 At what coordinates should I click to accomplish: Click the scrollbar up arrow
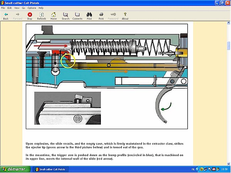pos(228,23)
